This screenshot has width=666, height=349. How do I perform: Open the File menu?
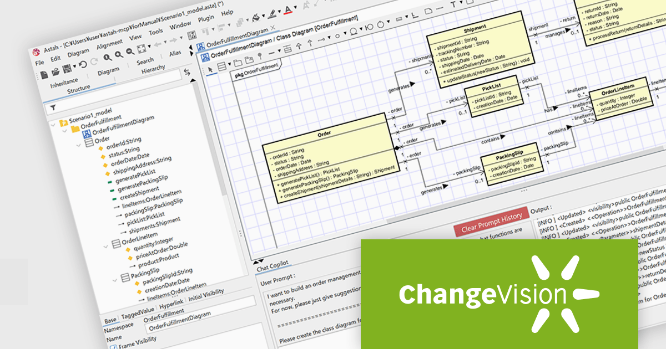point(39,63)
